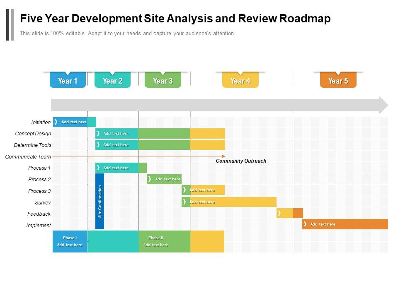
Task: Select the Year 4 yellow label
Action: tap(240, 80)
